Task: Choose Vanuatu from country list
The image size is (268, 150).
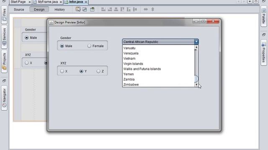Action: 158,48
